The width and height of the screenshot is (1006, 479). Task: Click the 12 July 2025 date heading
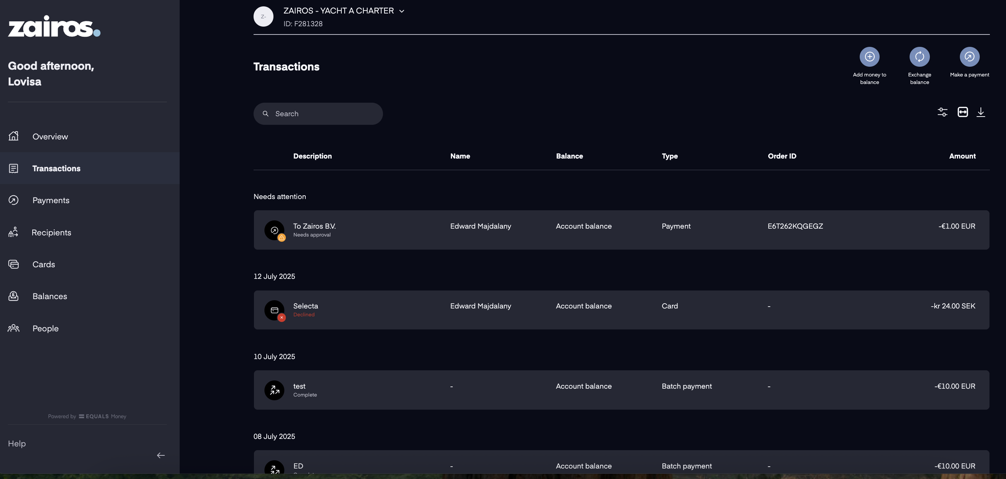point(274,276)
